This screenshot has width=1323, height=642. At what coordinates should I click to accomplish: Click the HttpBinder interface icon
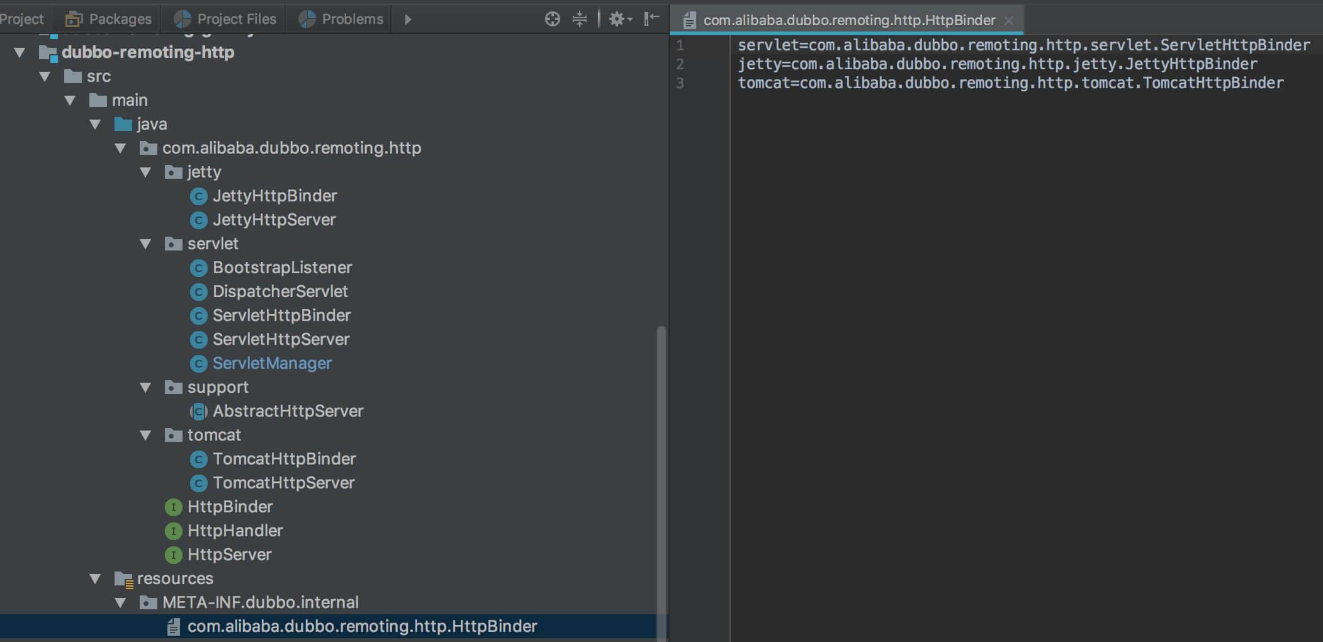(173, 507)
